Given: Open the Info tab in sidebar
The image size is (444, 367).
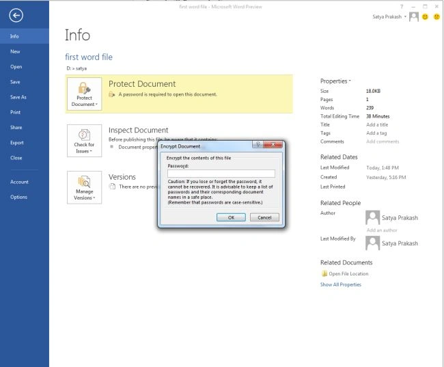Looking at the screenshot, I should click(25, 36).
